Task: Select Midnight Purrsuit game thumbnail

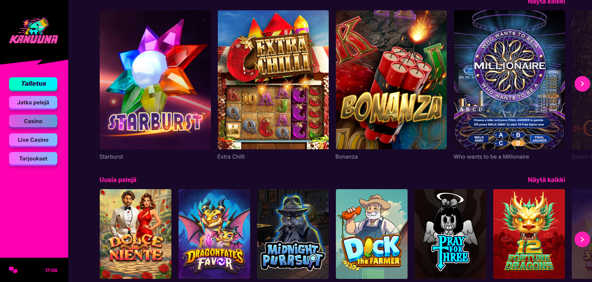Action: [x=293, y=234]
